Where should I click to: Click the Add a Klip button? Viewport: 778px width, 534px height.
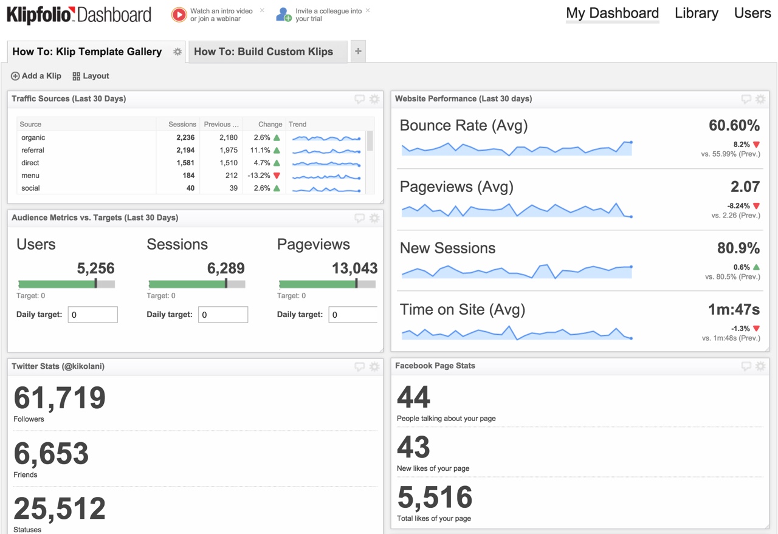click(x=36, y=76)
